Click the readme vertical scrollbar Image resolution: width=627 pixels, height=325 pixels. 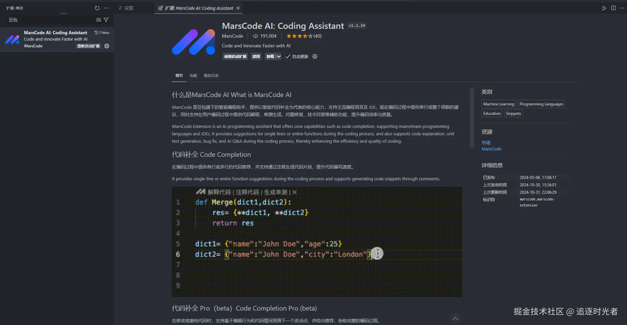pos(472,118)
